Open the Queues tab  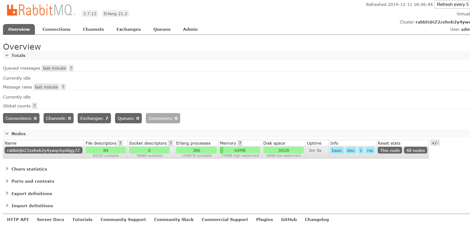tap(162, 29)
